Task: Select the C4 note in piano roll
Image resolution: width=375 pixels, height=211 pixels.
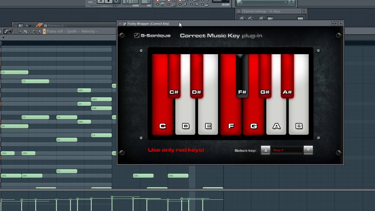Action: pos(101,135)
